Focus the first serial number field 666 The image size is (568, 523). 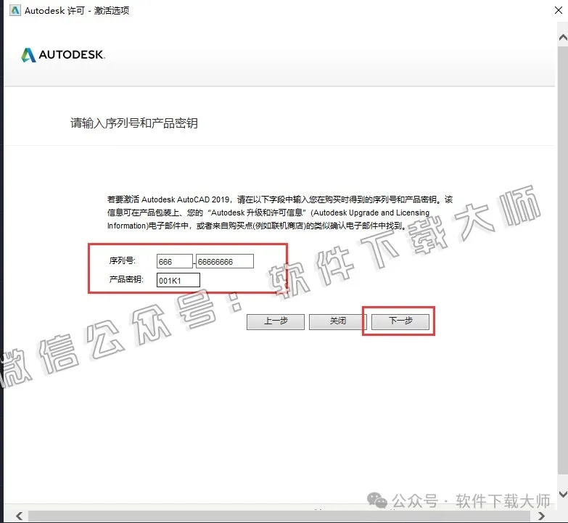(175, 261)
